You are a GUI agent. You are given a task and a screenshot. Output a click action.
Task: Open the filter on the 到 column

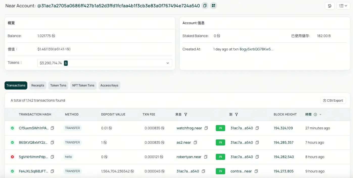(237, 114)
